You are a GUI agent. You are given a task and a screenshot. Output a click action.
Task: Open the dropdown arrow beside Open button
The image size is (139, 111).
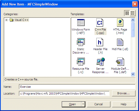point(83,104)
